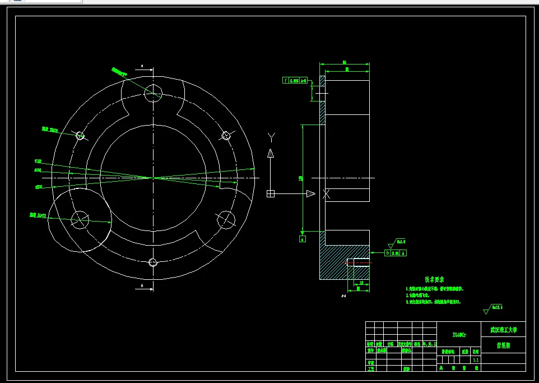The image size is (539, 383).
Task: Click the UCS X-axis arrowhead
Action: pyautogui.click(x=311, y=193)
